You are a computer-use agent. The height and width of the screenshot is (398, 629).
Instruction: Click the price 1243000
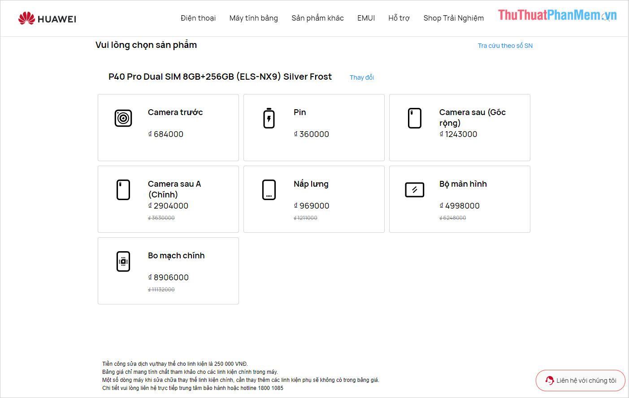pyautogui.click(x=459, y=134)
